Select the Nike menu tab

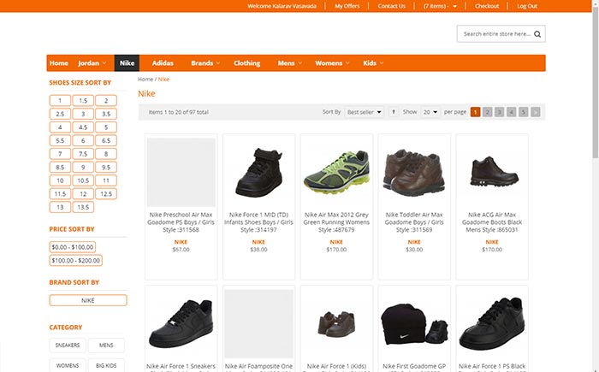click(127, 63)
